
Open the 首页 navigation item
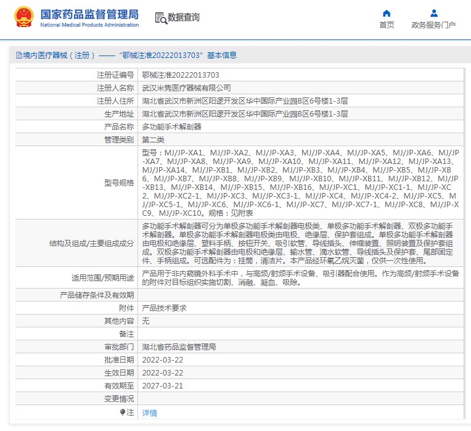[387, 25]
